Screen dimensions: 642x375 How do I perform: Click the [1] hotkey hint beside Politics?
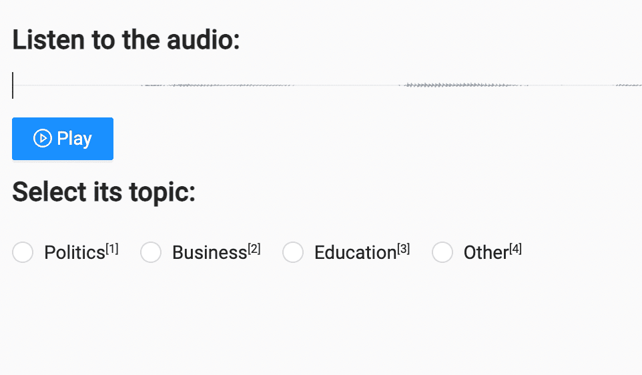(112, 249)
